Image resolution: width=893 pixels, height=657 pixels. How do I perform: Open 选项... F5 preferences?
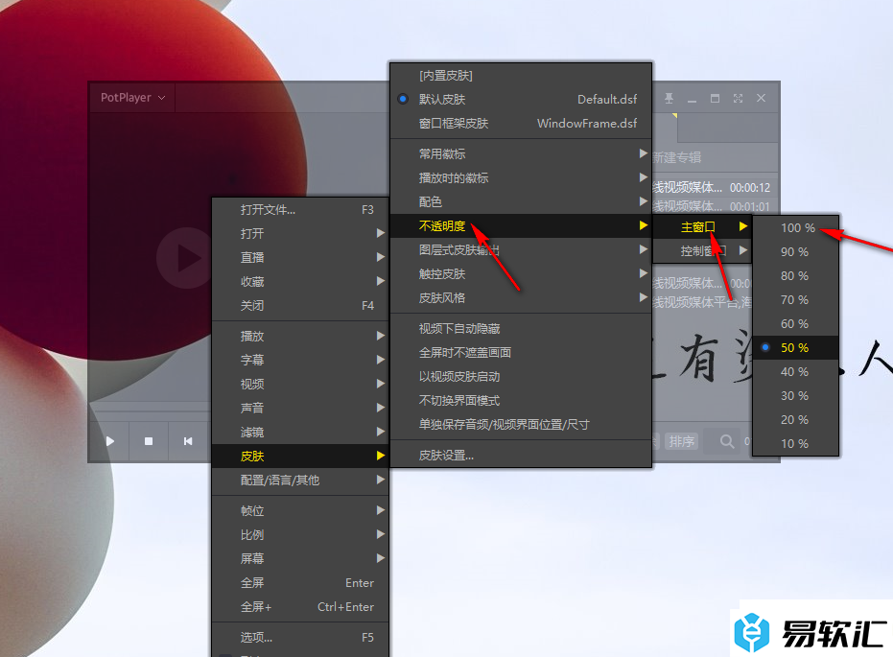(300, 637)
